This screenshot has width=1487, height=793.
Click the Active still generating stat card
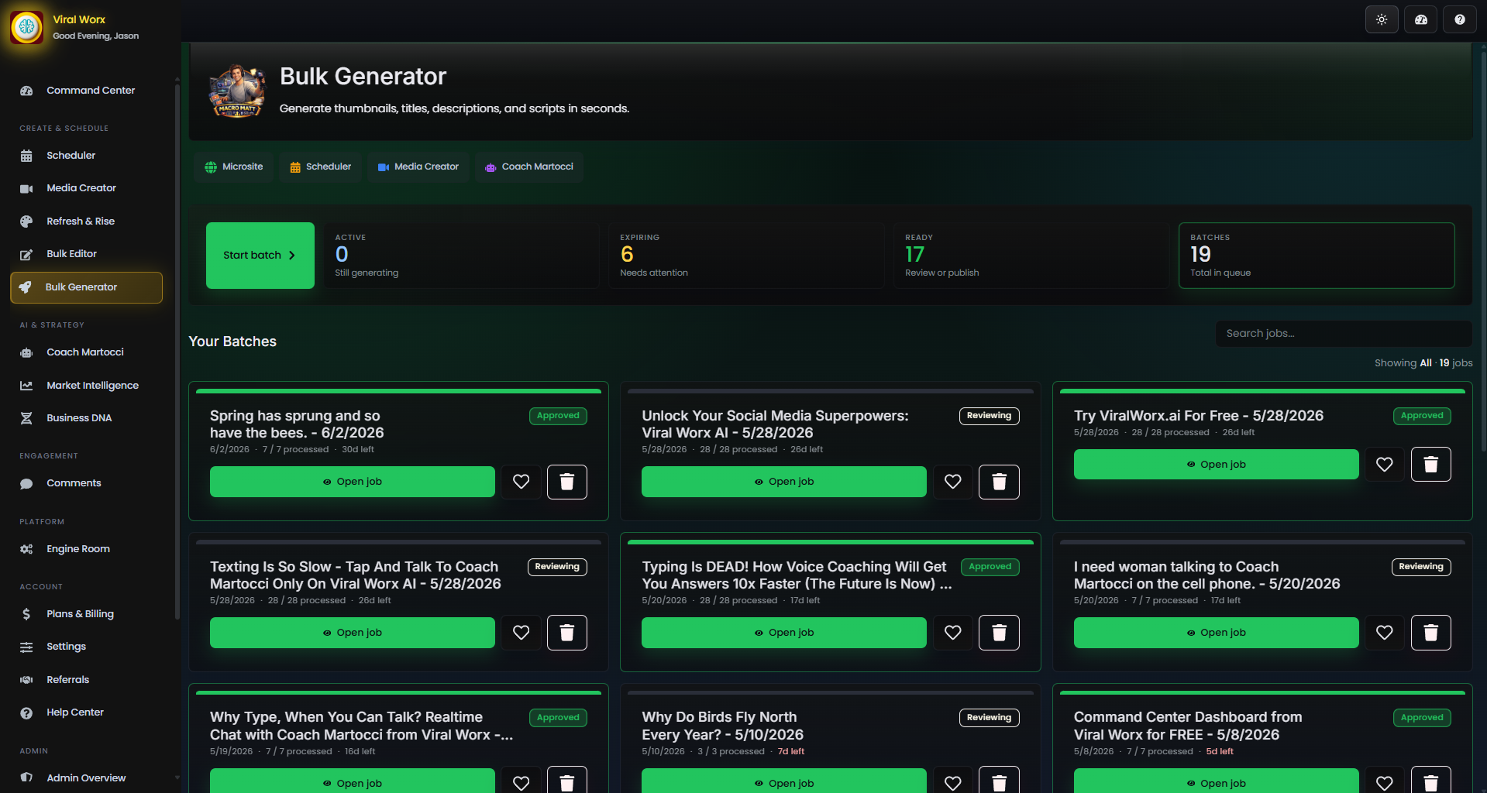click(461, 256)
